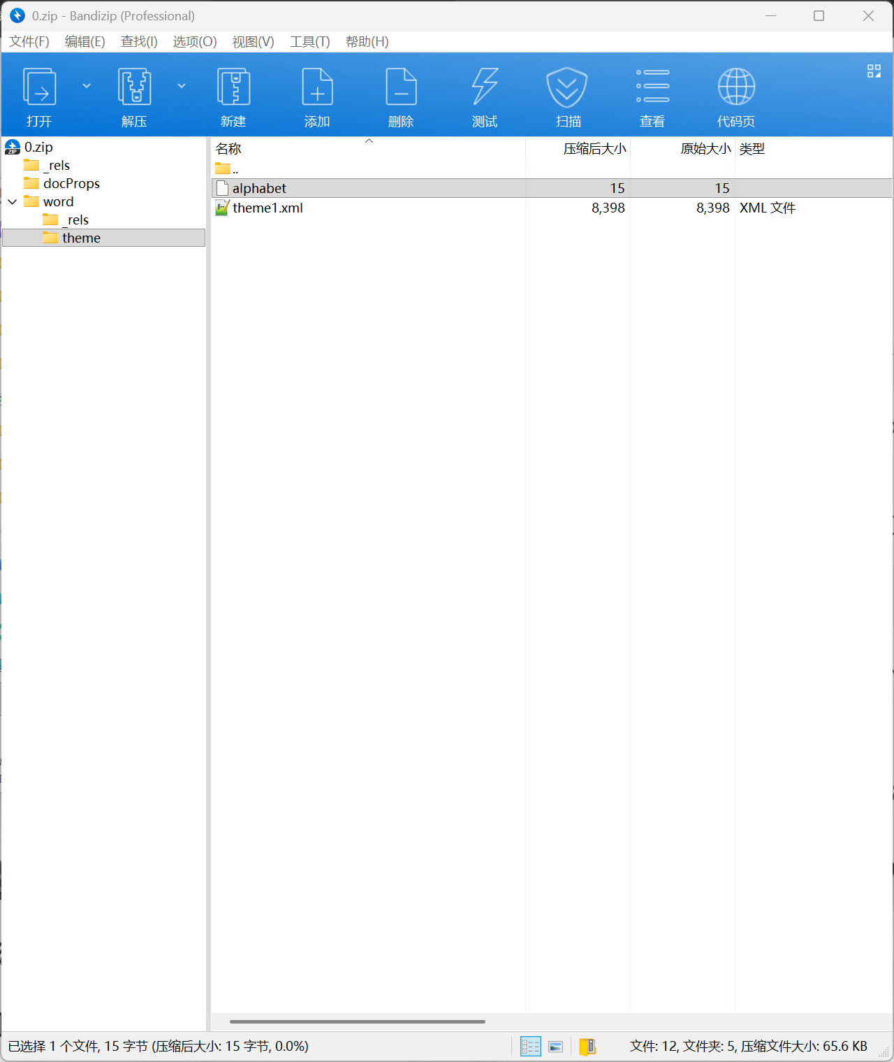Image resolution: width=894 pixels, height=1062 pixels.
Task: Switch to details list view in status bar
Action: [530, 1047]
